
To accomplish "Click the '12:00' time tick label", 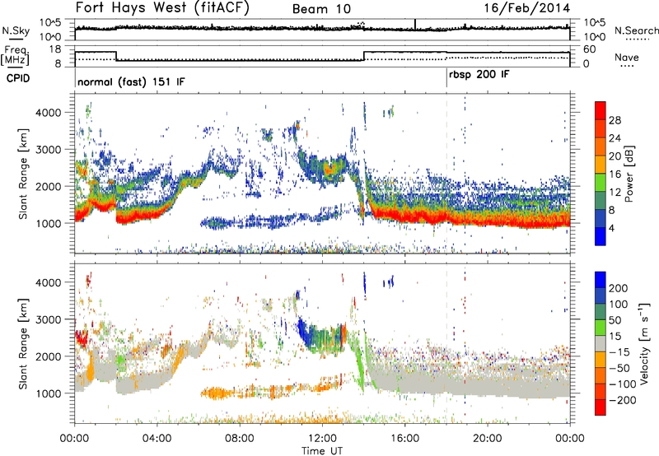I will (x=322, y=439).
